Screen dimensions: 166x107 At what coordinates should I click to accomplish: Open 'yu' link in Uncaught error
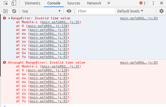[x=48, y=86]
